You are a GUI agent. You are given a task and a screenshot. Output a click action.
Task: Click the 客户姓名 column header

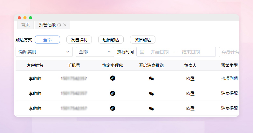pos(35,65)
